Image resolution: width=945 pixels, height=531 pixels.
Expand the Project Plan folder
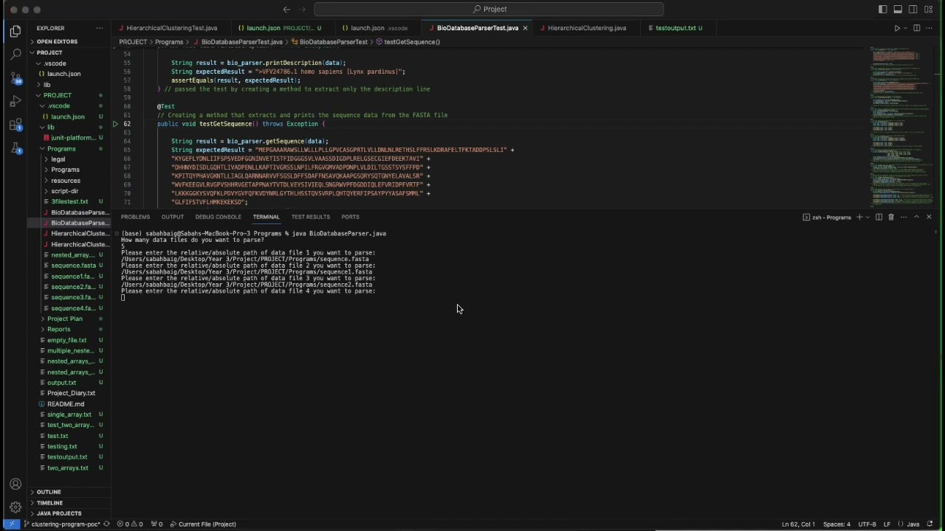(65, 319)
